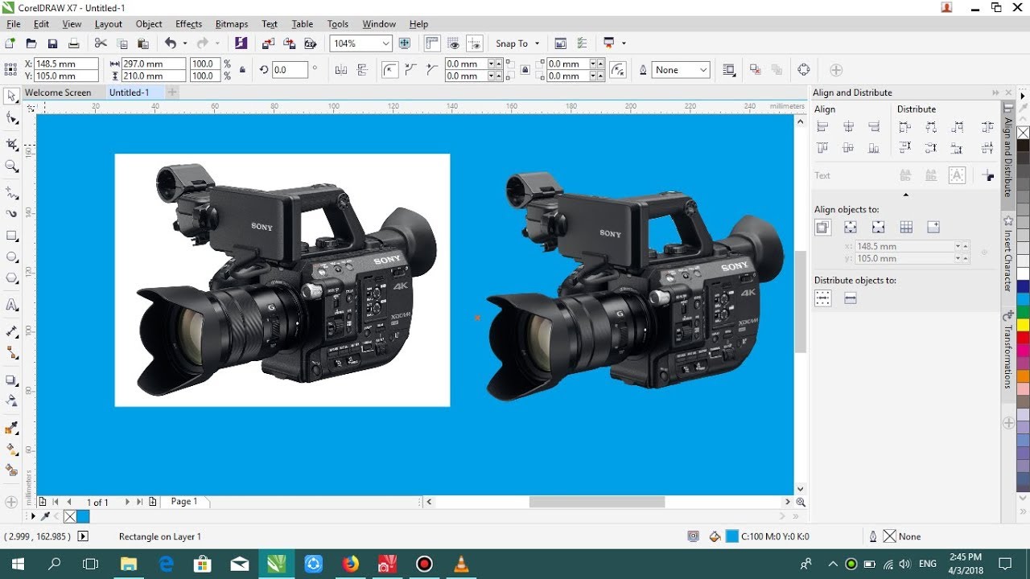This screenshot has width=1030, height=579.
Task: Open the outline width None dropdown
Action: click(703, 70)
